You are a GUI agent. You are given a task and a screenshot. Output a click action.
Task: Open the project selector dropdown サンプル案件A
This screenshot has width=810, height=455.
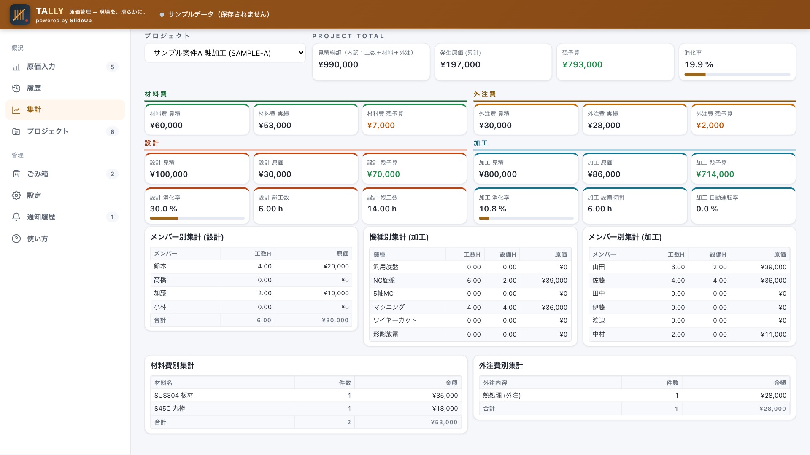[225, 53]
